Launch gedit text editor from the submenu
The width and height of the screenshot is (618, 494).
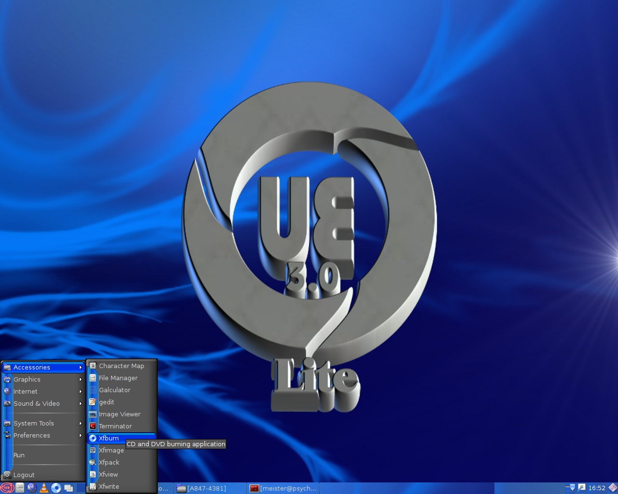pyautogui.click(x=122, y=402)
